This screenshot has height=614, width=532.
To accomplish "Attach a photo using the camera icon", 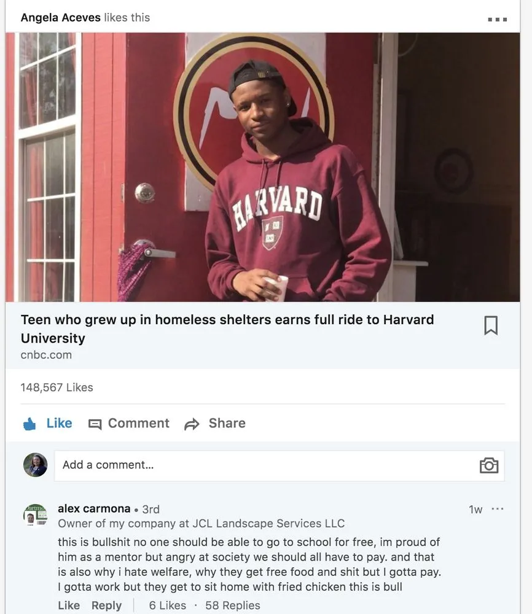I will 488,465.
